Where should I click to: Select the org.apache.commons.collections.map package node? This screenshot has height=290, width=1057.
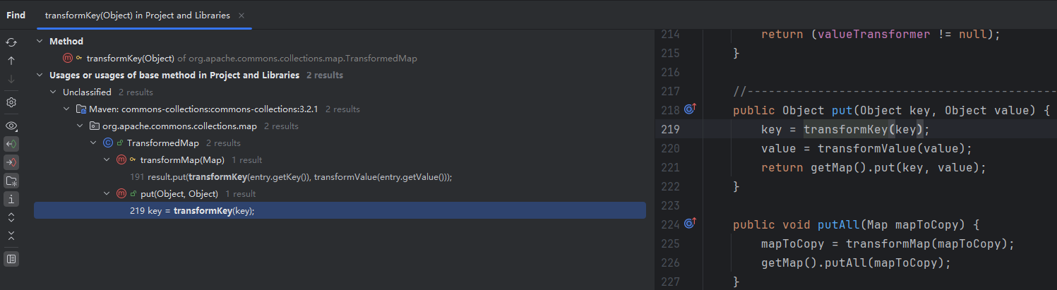[x=179, y=126]
